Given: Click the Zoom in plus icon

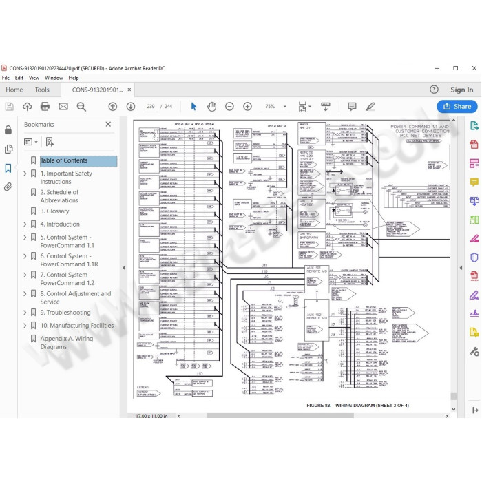Looking at the screenshot, I should [x=247, y=106].
